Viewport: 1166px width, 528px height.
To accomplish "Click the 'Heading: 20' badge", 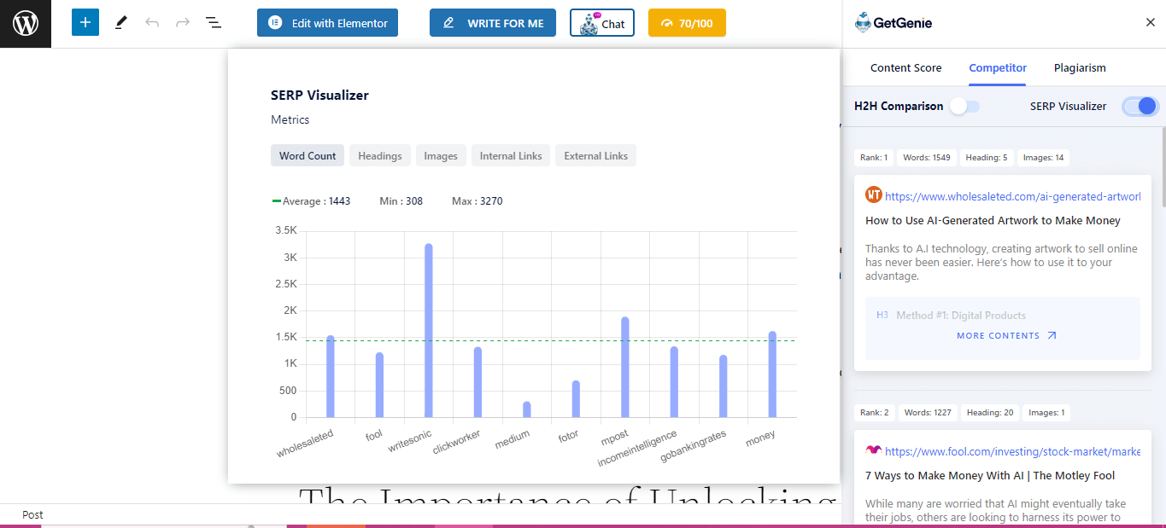I will coord(990,413).
